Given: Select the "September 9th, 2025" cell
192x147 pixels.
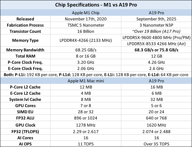Looking at the screenshot, I should tap(155, 19).
